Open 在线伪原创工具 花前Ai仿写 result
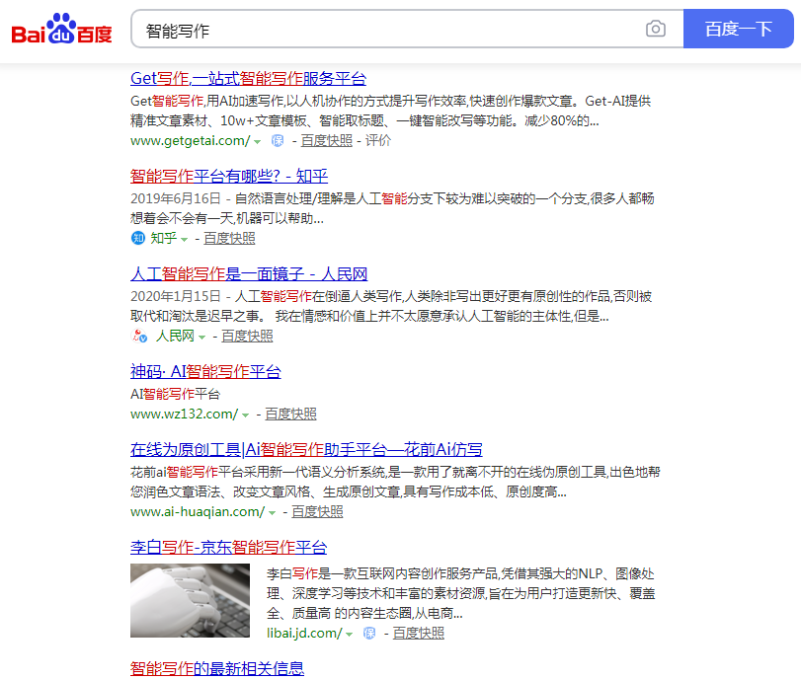Screen dimensions: 801x680 click(306, 450)
